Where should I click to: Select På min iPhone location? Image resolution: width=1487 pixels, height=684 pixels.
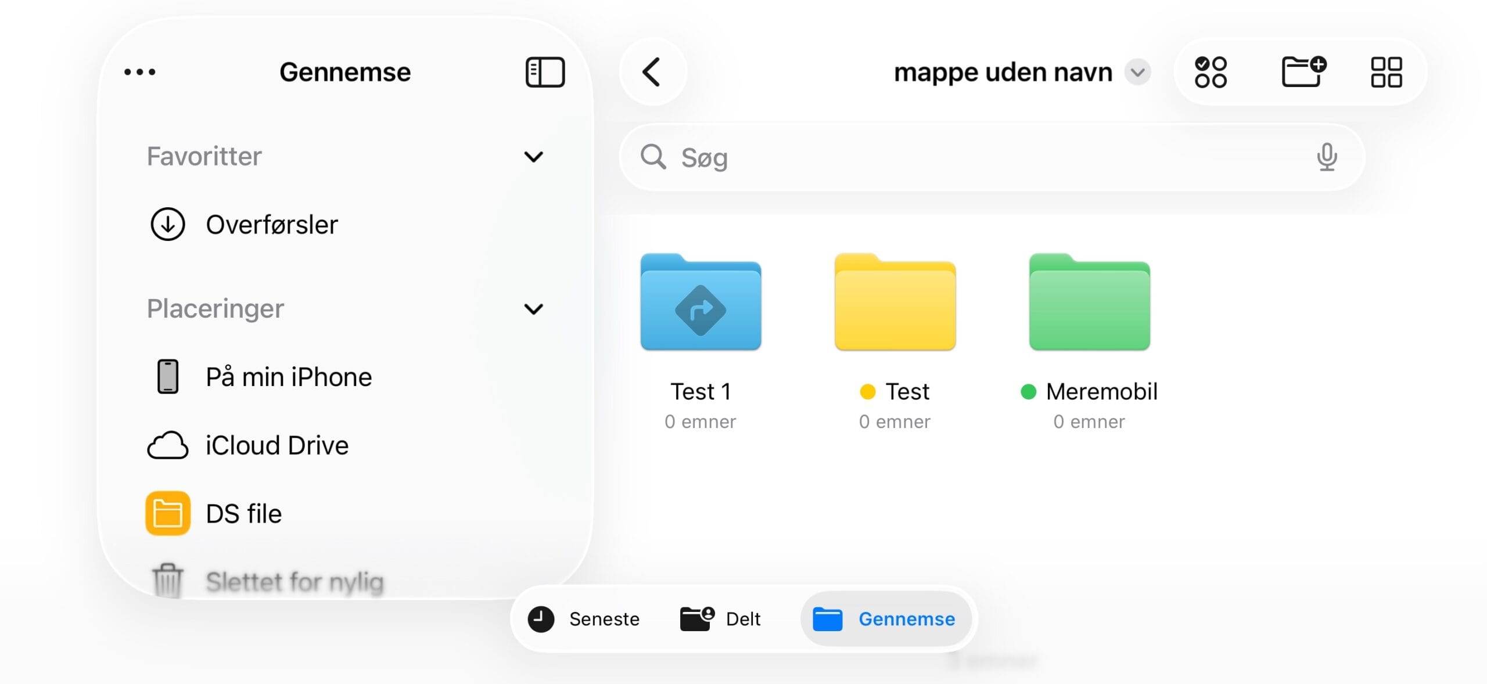tap(346, 377)
